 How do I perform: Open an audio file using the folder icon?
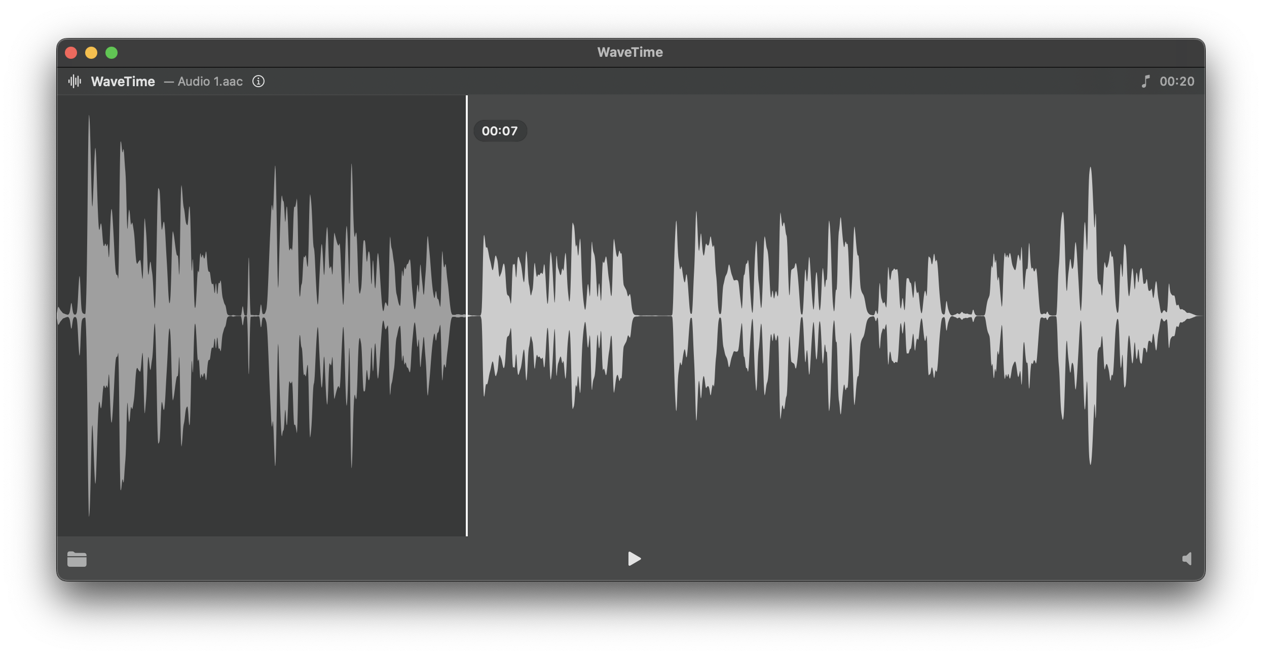click(77, 559)
